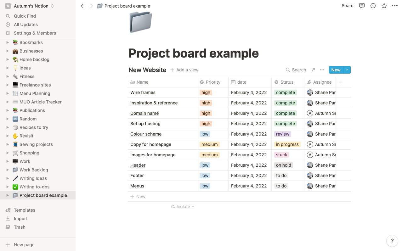Expand the Bookmarks page toggle
The image size is (402, 251).
(8, 42)
